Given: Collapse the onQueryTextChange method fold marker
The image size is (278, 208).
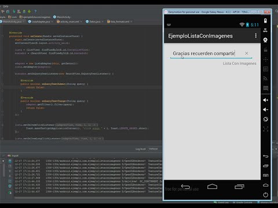Looking at the screenshot, I should point(2,101).
